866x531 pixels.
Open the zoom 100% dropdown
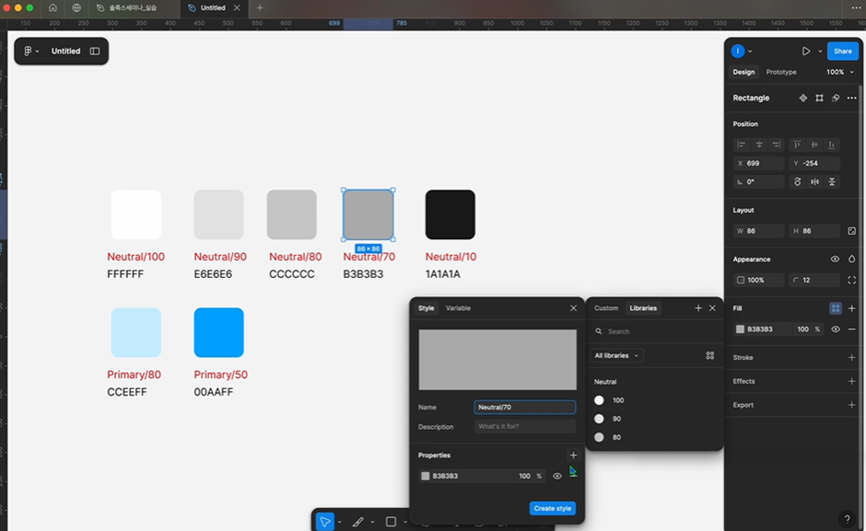point(840,72)
